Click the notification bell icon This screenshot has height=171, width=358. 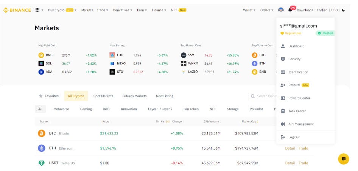tap(290, 10)
